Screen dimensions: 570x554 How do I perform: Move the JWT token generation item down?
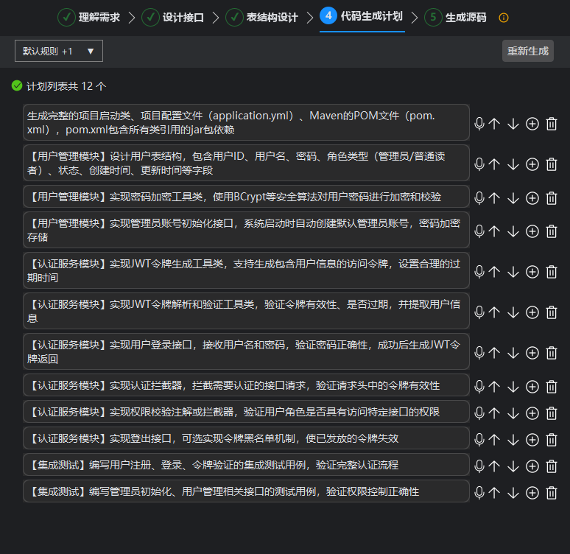point(513,272)
